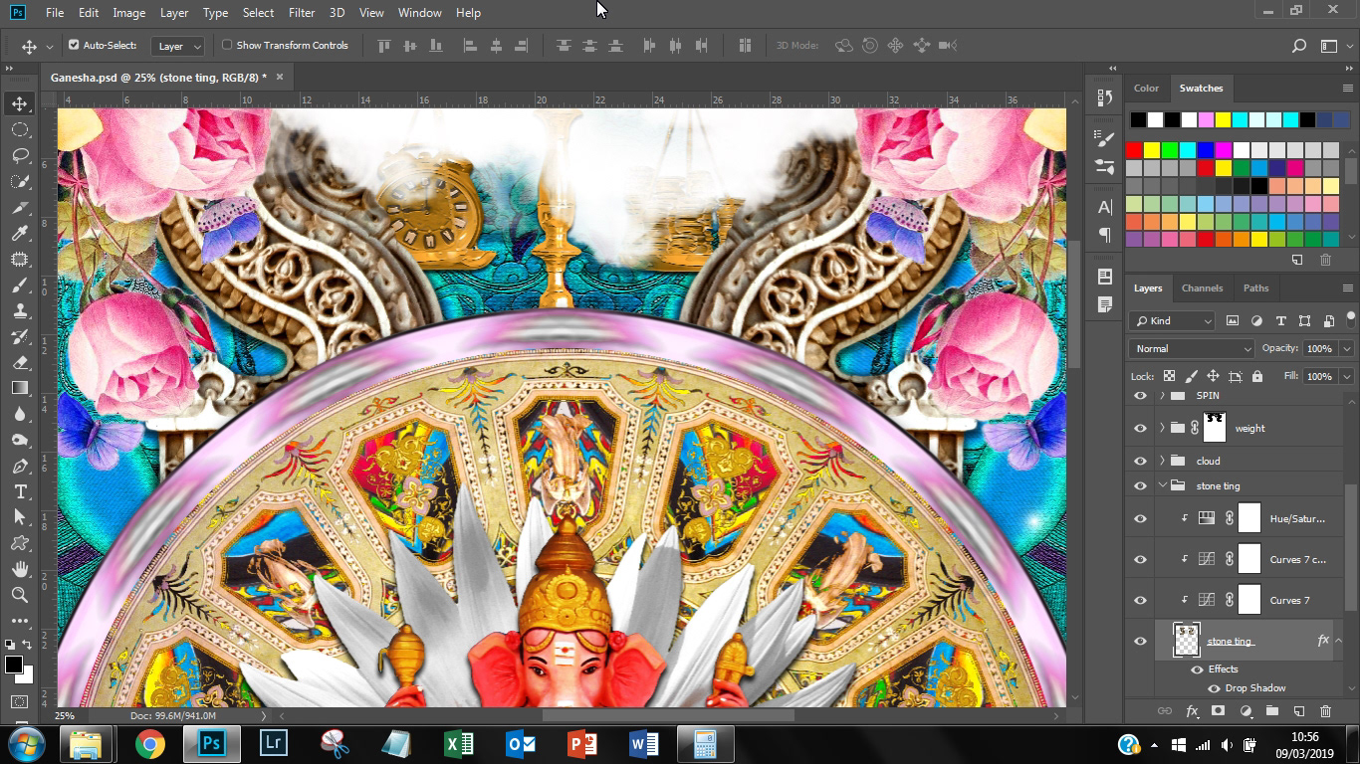Pick the yellow swatch in the recent colors row

point(1223,120)
